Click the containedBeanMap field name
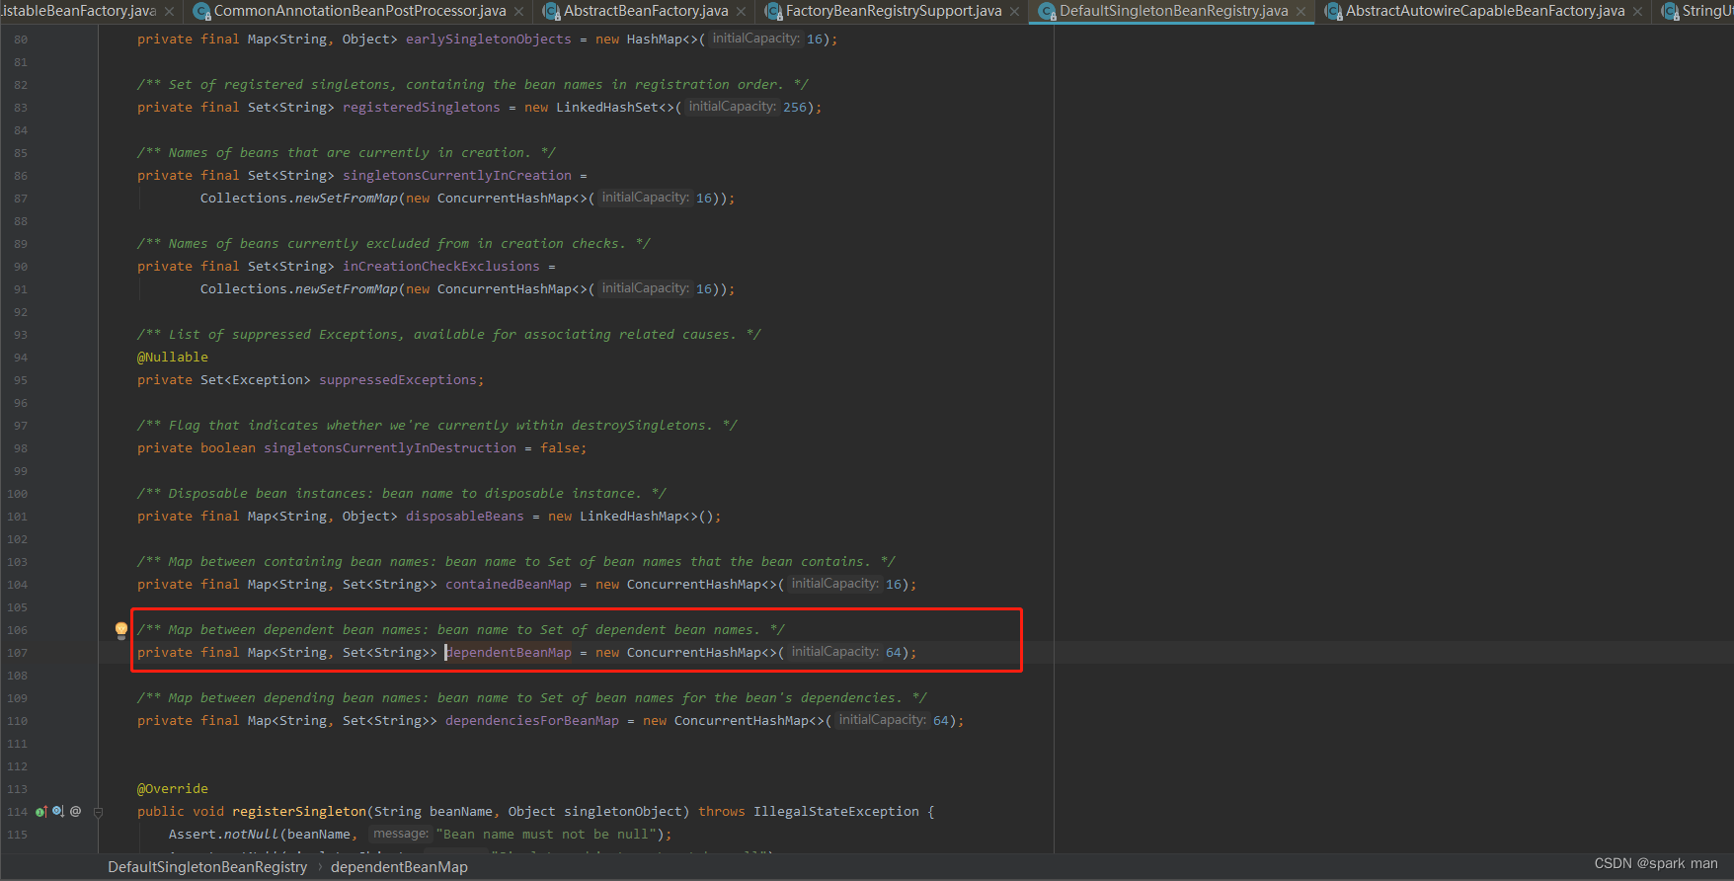The image size is (1734, 881). coord(509,585)
